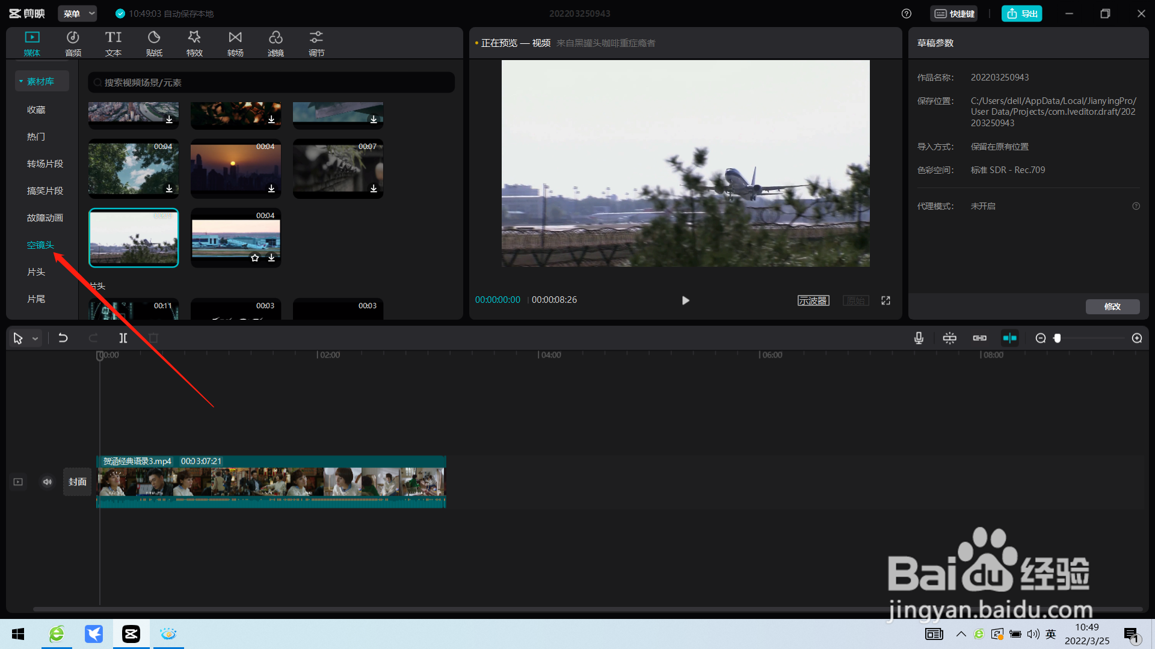Image resolution: width=1155 pixels, height=649 pixels.
Task: Toggle the preview axis snap icon
Action: pos(1009,338)
